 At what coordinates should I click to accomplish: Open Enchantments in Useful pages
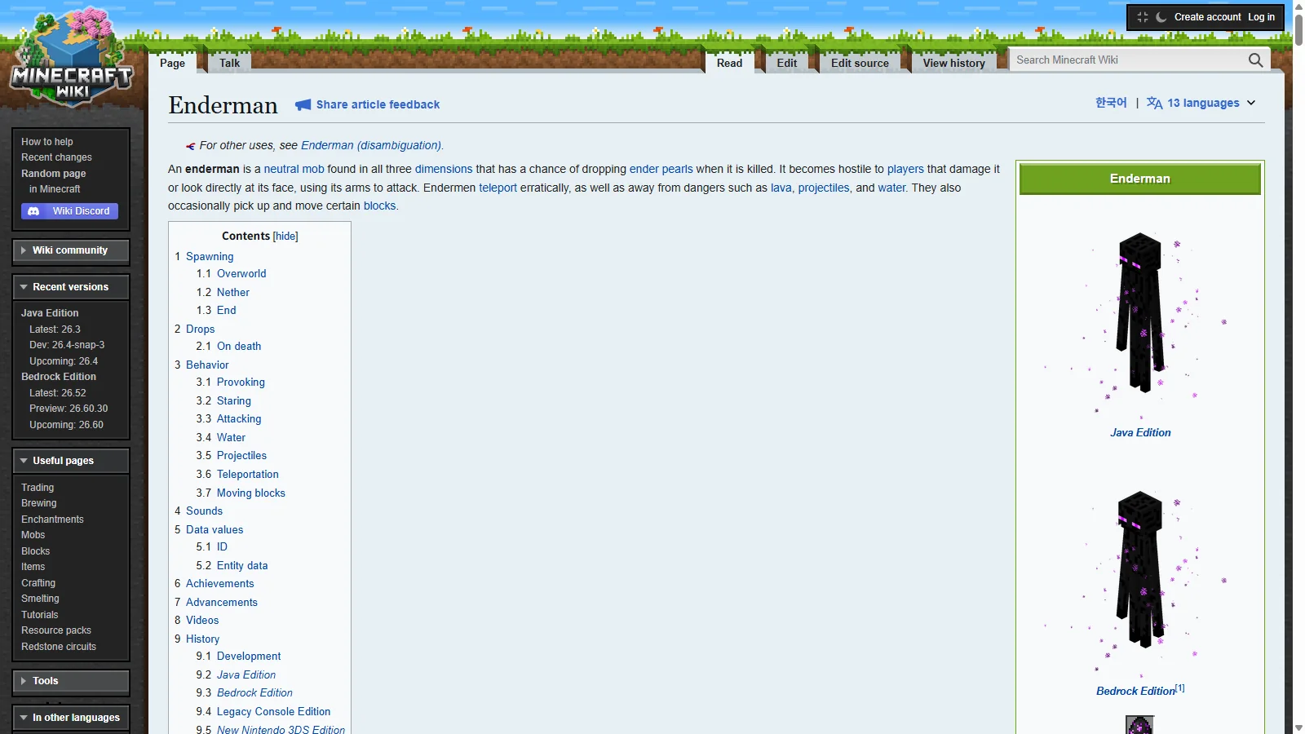click(52, 520)
